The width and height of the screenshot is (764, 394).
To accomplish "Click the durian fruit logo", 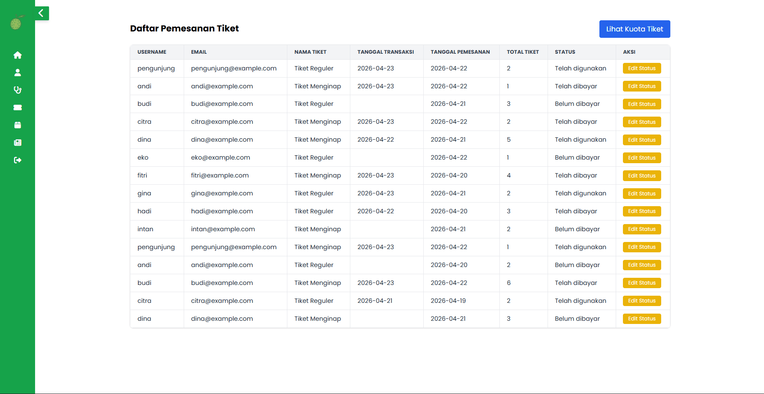I will click(16, 23).
